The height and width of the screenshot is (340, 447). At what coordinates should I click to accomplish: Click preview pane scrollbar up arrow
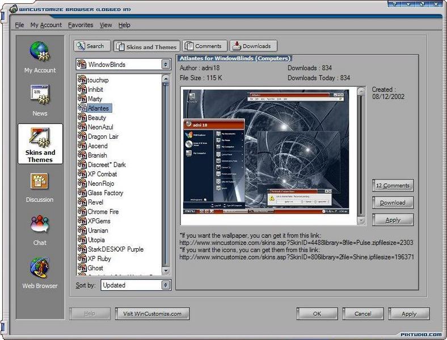[x=361, y=91]
